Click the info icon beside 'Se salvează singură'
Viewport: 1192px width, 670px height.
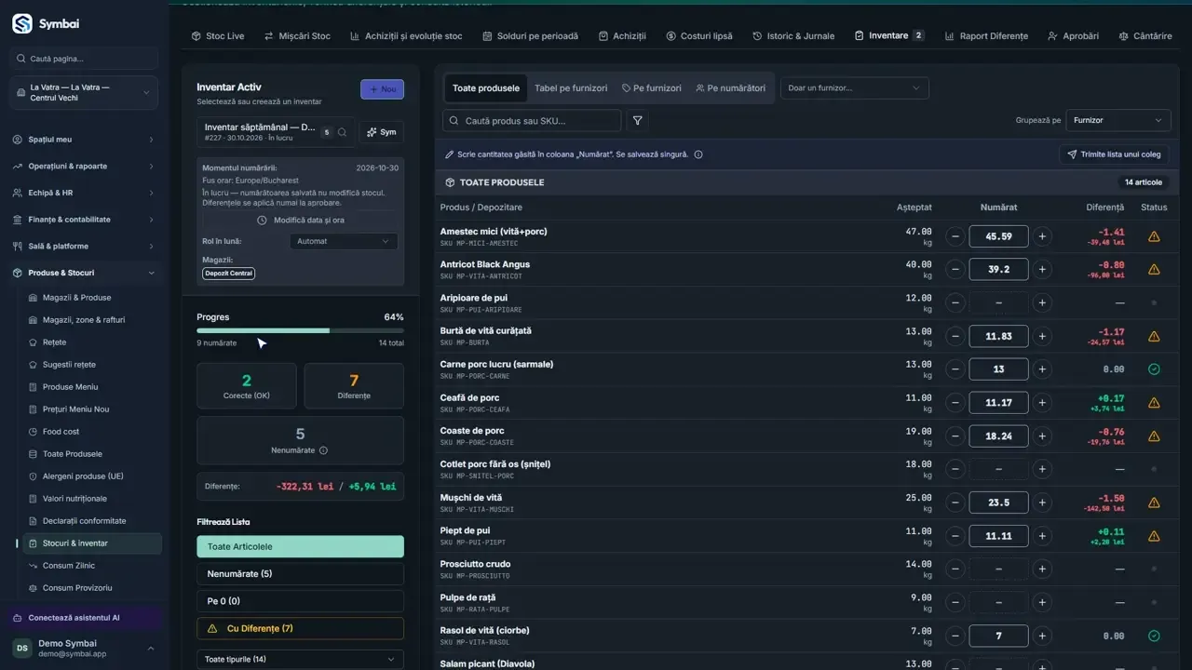(698, 154)
